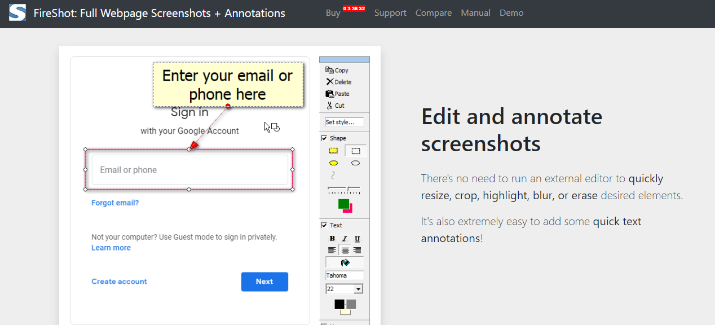Click the red countdown badge on Buy
The image size is (715, 325).
(354, 8)
